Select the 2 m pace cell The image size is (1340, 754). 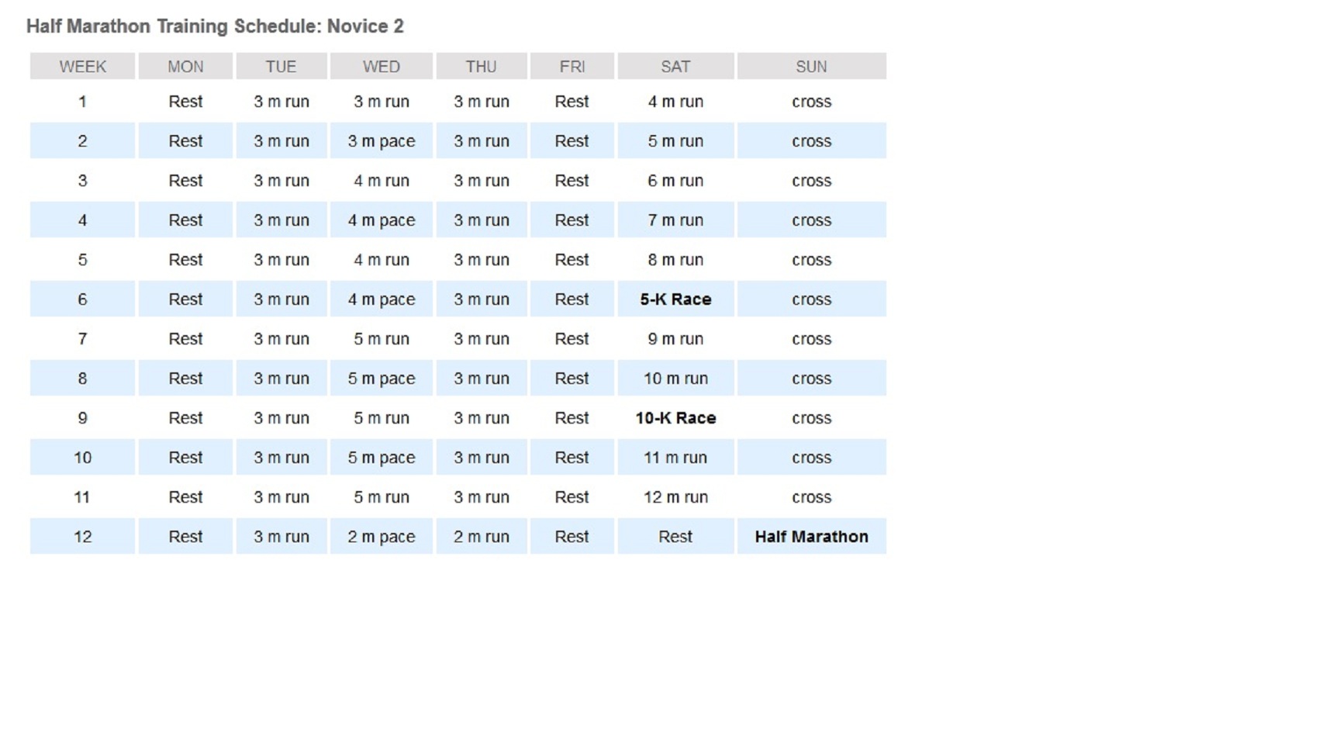(381, 537)
